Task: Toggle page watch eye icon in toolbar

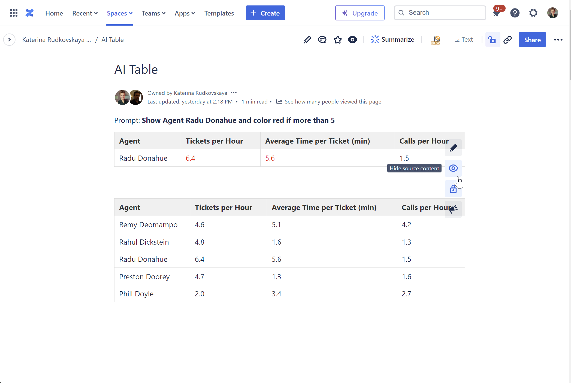Action: (352, 40)
